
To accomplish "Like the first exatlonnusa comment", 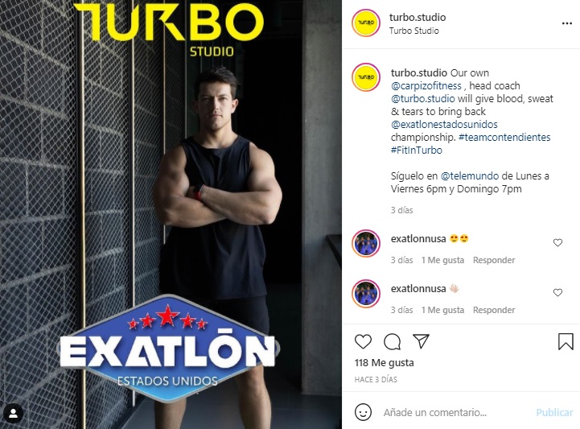I will point(557,242).
